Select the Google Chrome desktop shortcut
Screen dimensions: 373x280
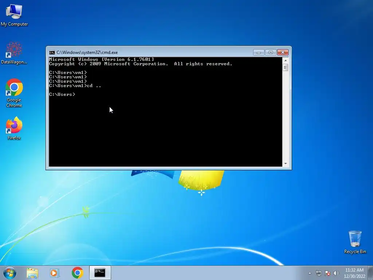pos(14,93)
